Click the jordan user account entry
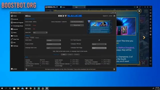This screenshot has height=90, width=160. point(14,69)
